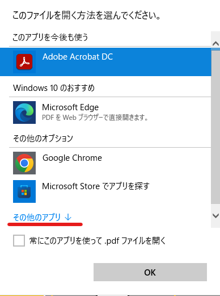The image size is (220, 296).
Task: Confirm with the OK button
Action: (150, 272)
